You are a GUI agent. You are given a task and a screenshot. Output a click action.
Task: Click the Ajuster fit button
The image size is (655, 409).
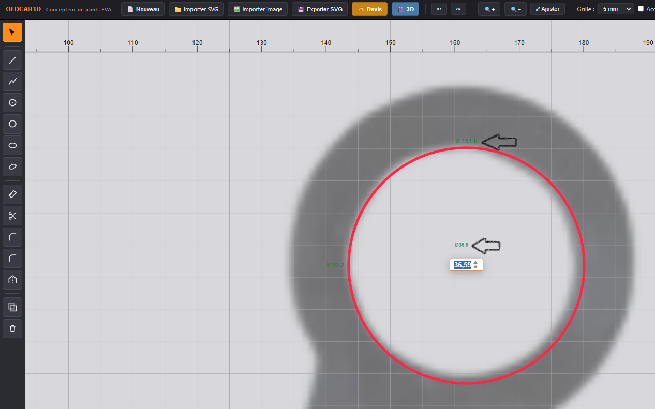[547, 9]
